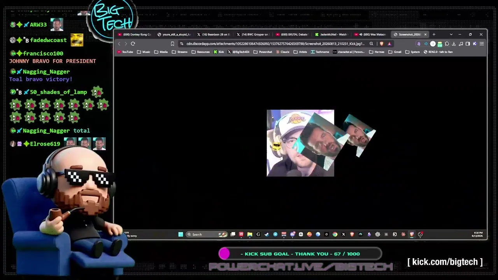
Task: Open the Artists bookmarks folder
Action: click(300, 52)
